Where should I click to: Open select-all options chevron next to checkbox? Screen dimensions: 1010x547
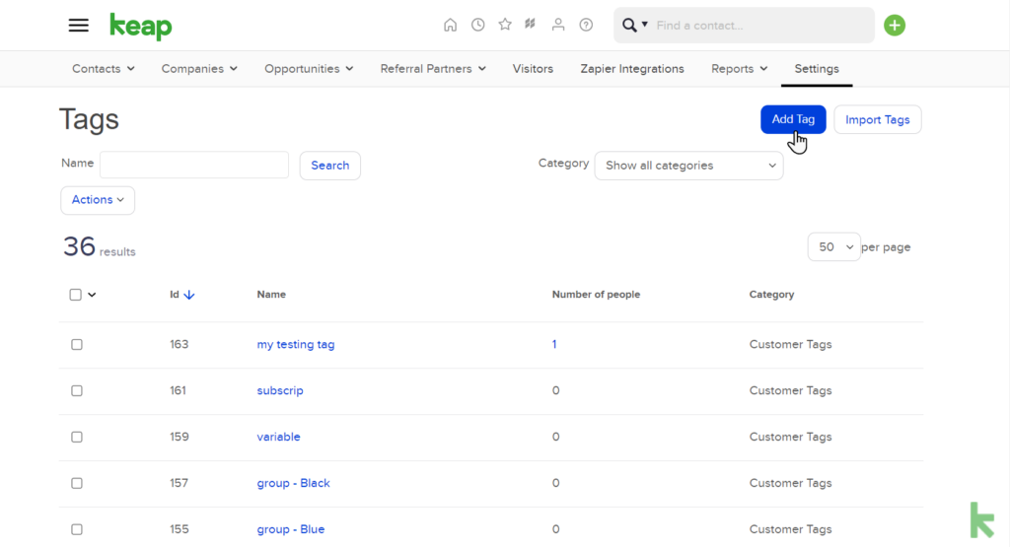(x=92, y=295)
